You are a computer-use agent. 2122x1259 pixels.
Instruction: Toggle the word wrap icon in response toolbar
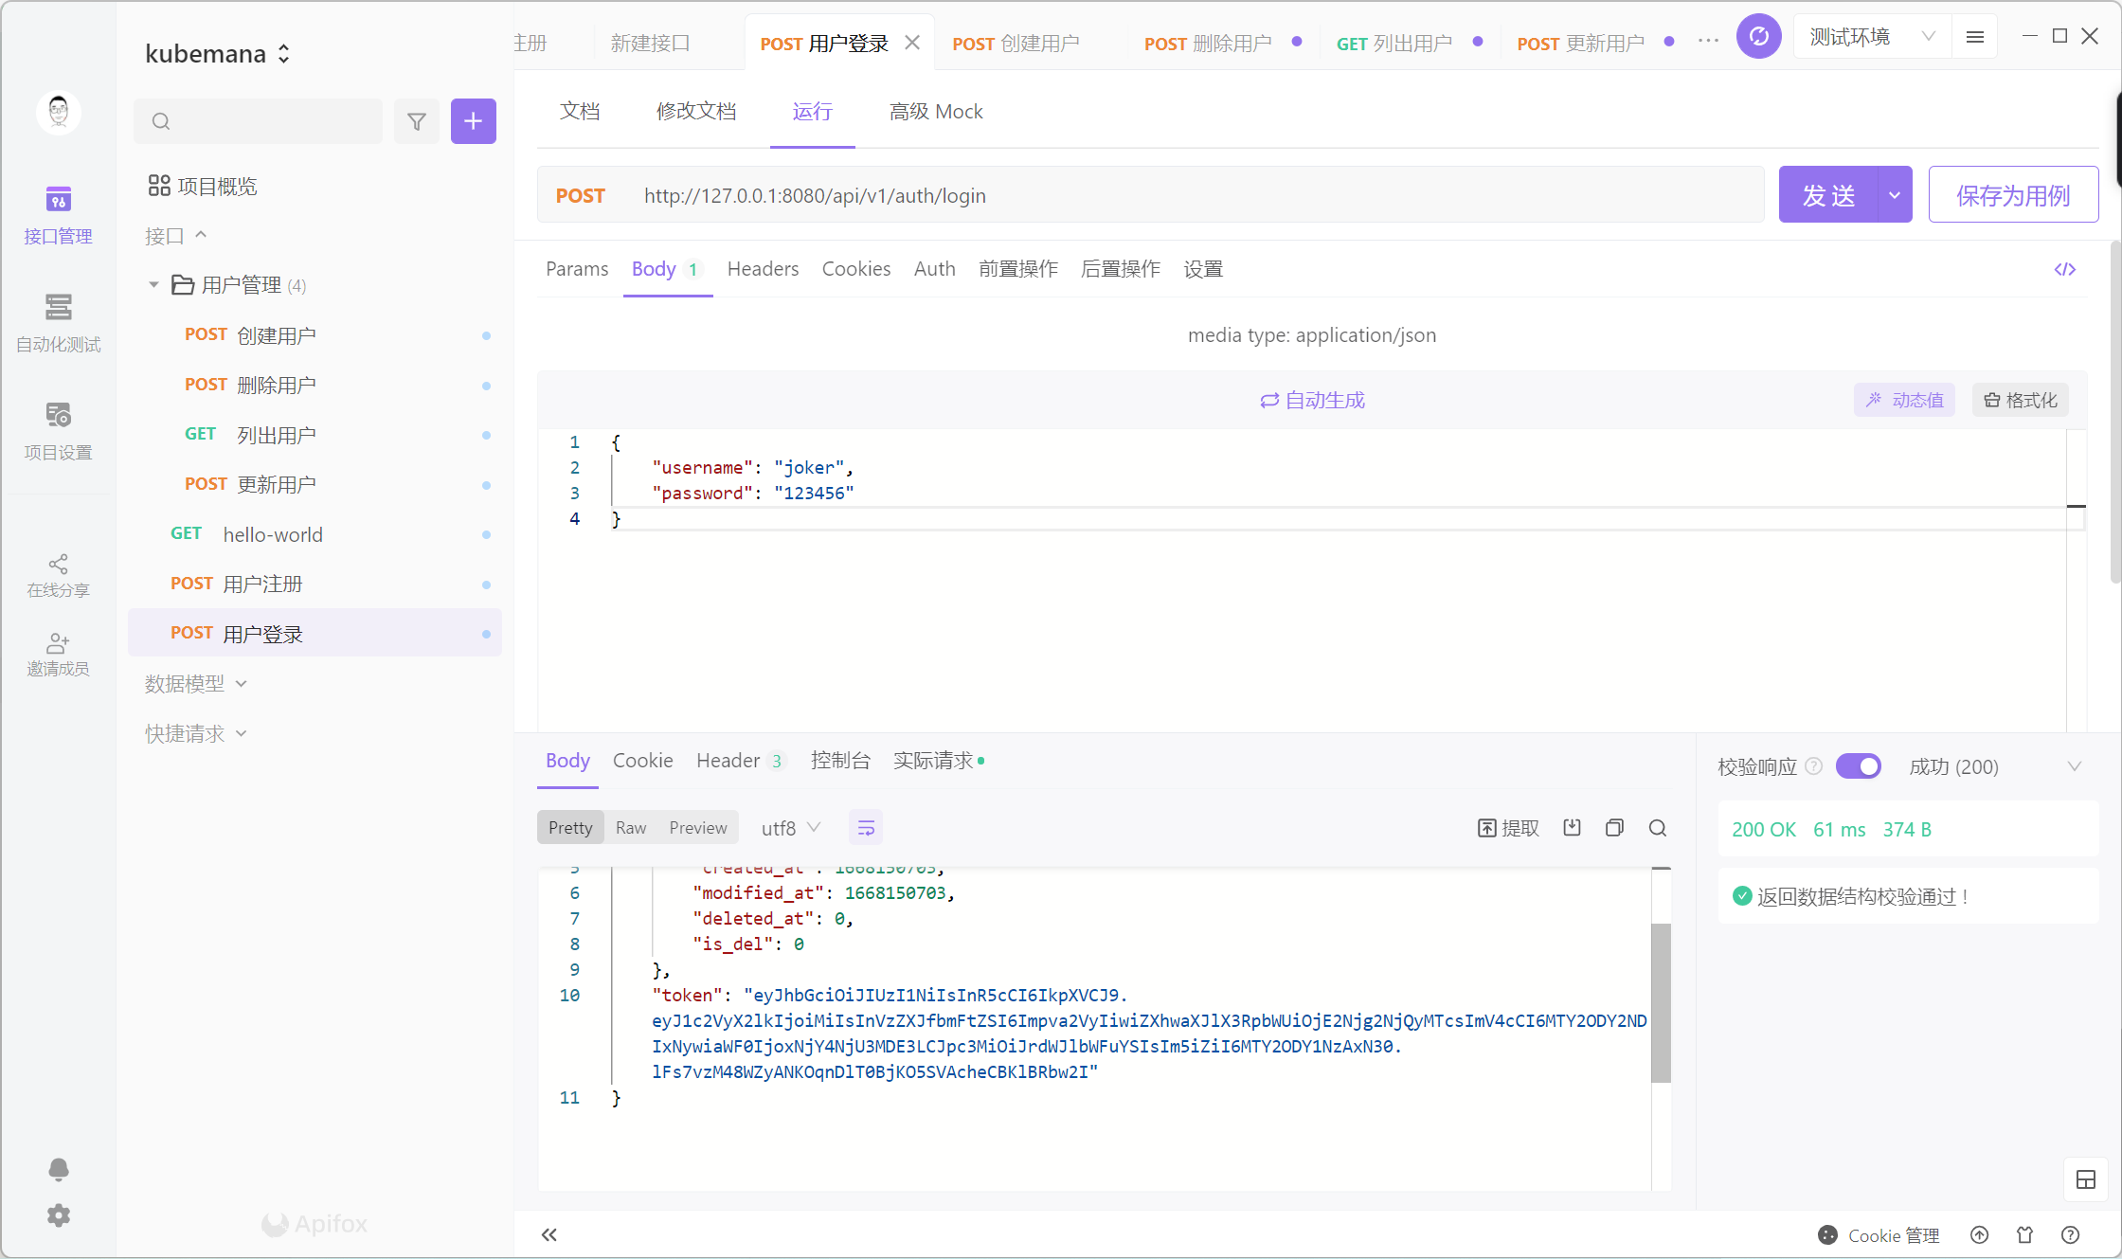(866, 828)
